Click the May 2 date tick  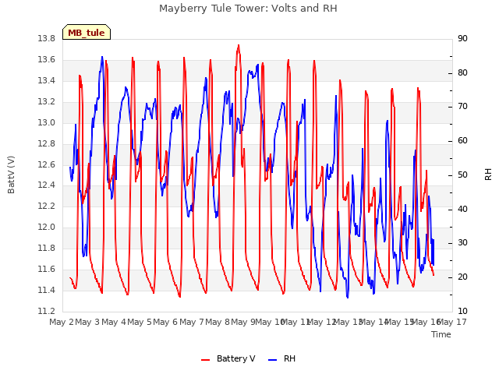[x=62, y=323]
